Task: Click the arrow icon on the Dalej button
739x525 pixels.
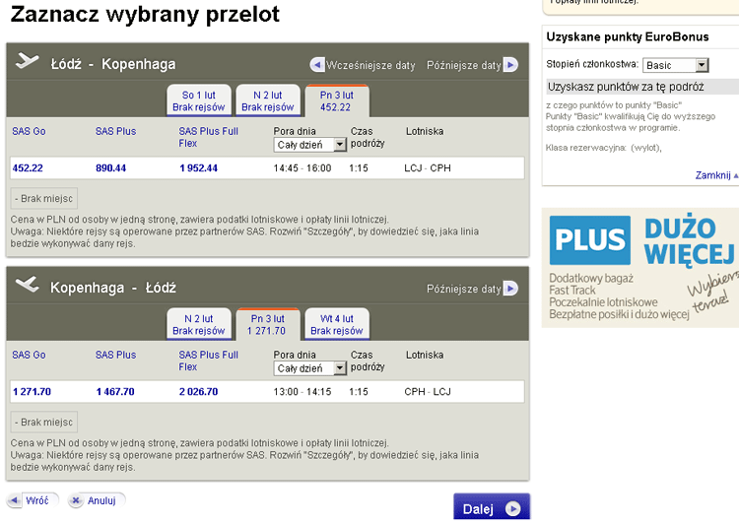Action: [512, 509]
